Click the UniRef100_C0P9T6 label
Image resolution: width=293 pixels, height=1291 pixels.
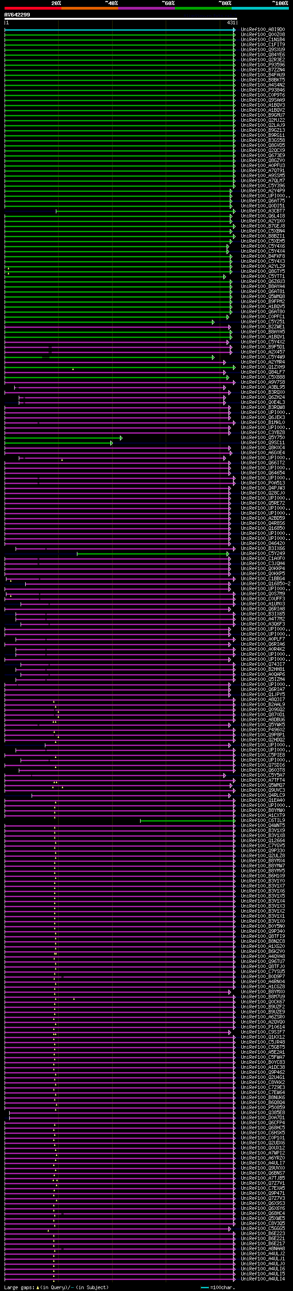[263, 95]
